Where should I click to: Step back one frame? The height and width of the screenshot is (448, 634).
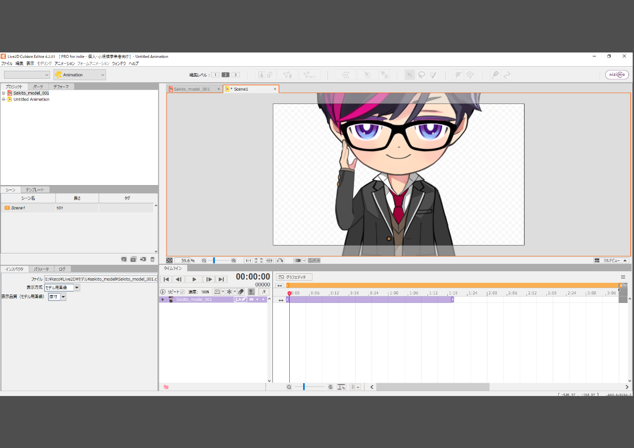[179, 280]
